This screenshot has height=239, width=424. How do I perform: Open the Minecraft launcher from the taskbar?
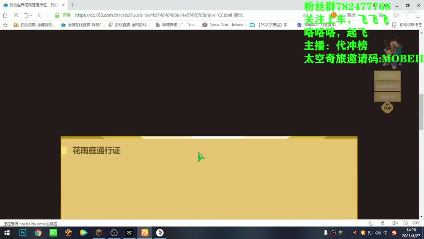(x=99, y=233)
